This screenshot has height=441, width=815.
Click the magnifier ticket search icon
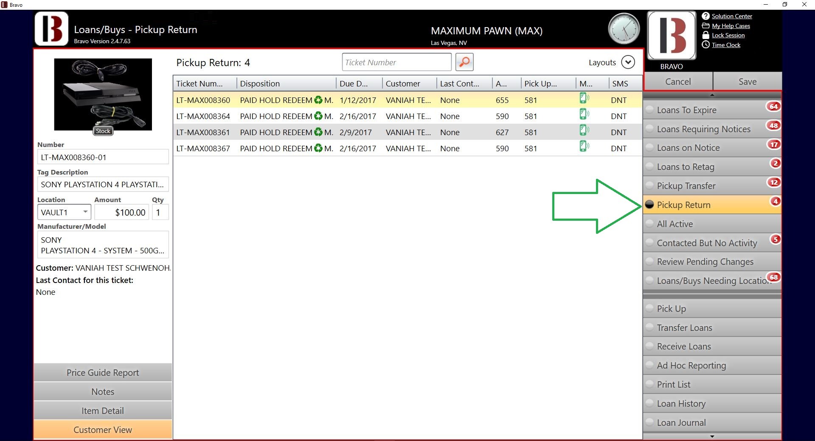pyautogui.click(x=464, y=62)
